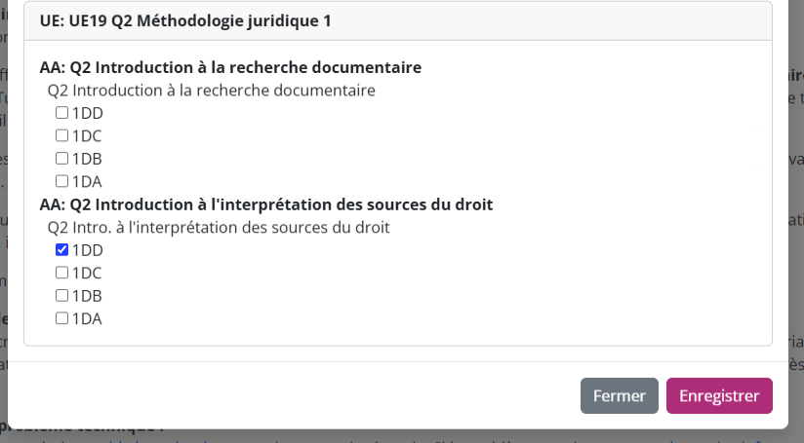Click 1DB label text under interprétation des sources
Viewport: 804px width, 443px height.
tap(87, 296)
